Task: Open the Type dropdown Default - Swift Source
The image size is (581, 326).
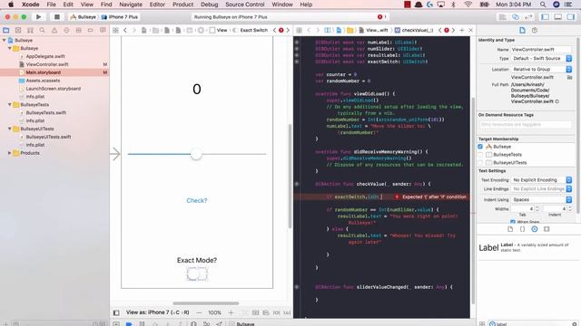Action: coord(541,58)
